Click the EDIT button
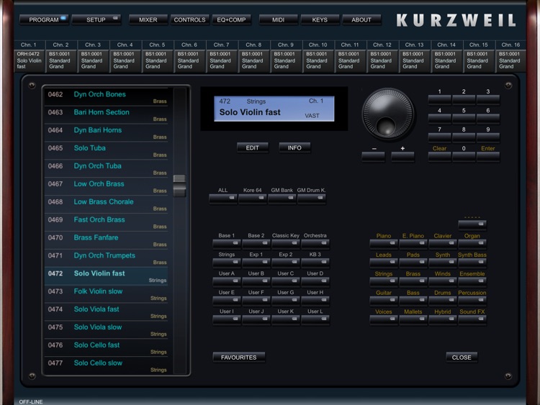Image resolution: width=540 pixels, height=405 pixels. (x=253, y=147)
